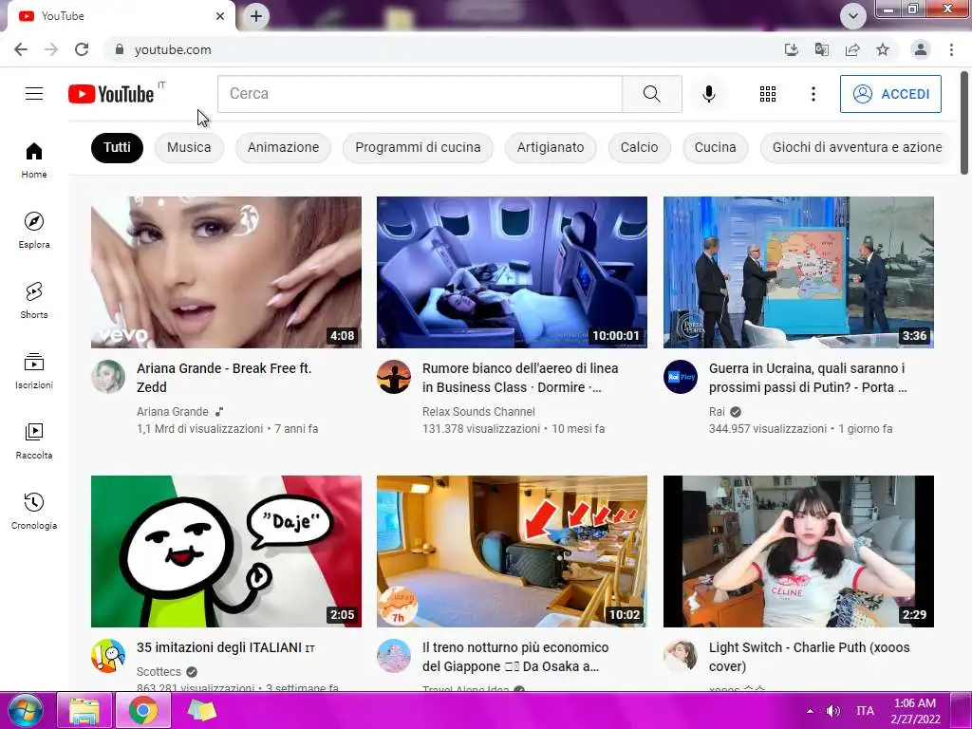Open Light Switch cover video thumbnail
The height and width of the screenshot is (729, 972).
click(798, 551)
